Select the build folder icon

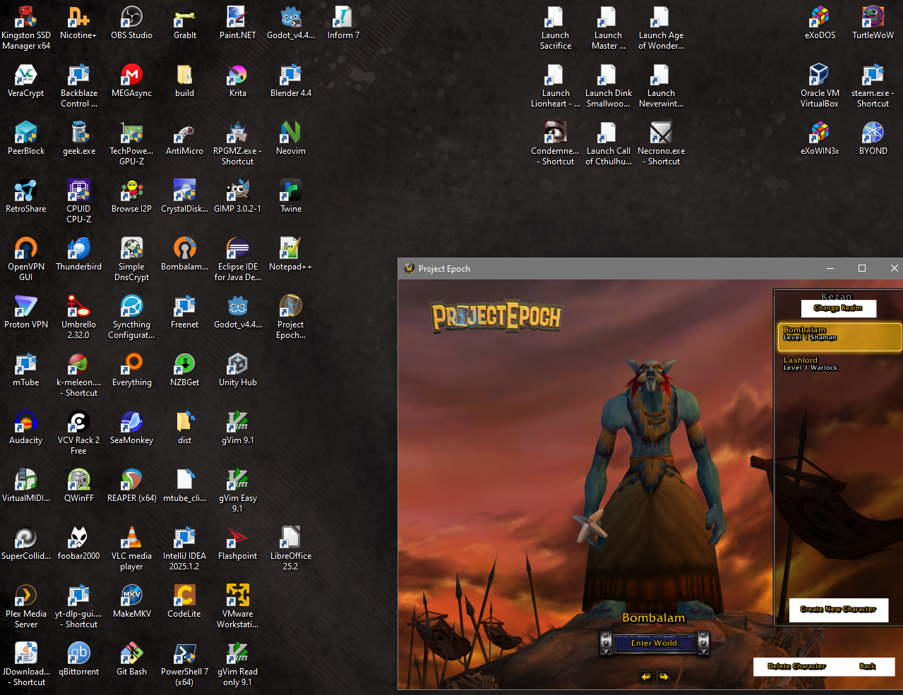tap(184, 81)
